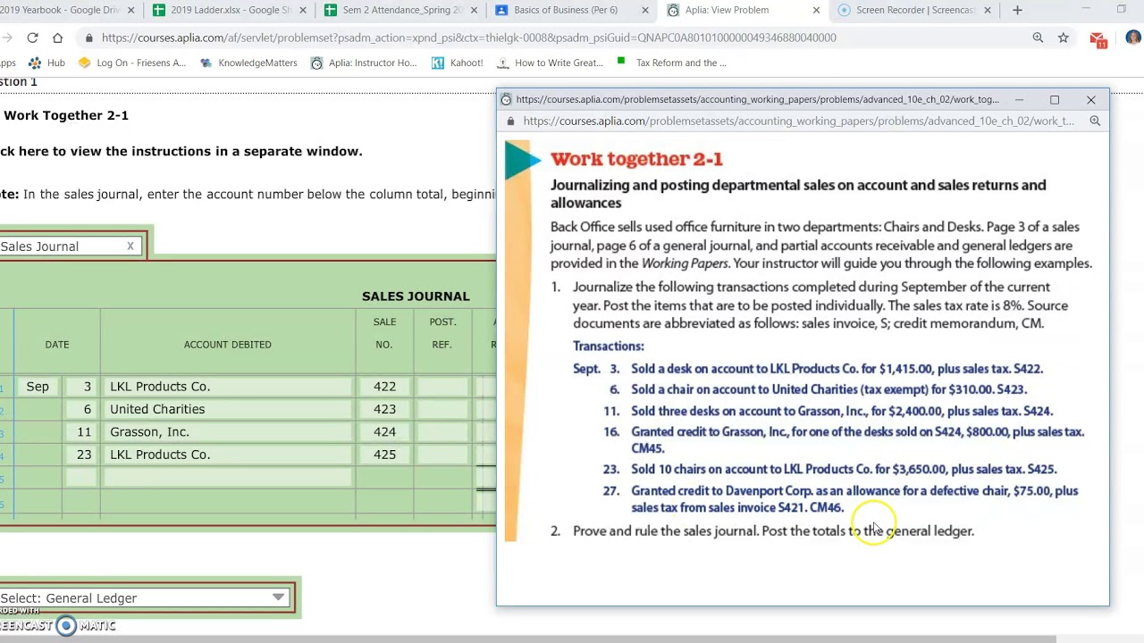Open the Hub bookmark
Viewport: 1144px width, 643px height.
tap(47, 63)
